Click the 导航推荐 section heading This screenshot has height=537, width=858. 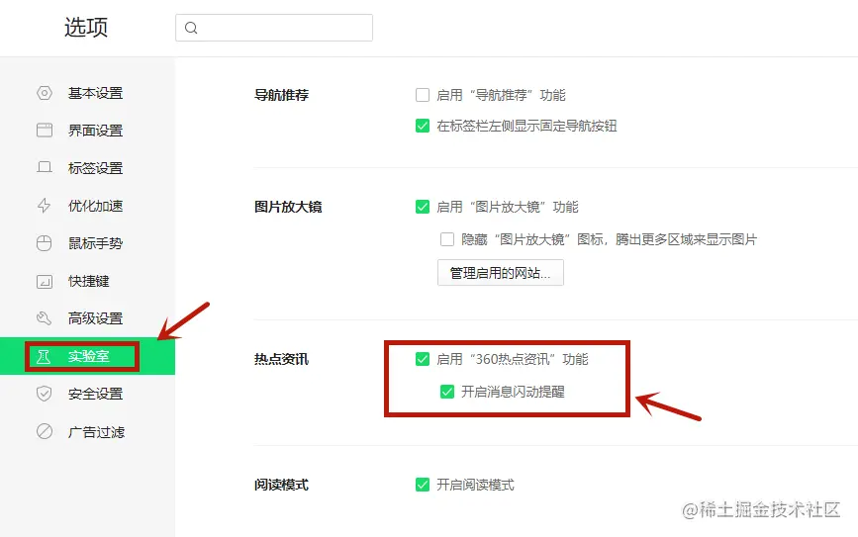[281, 95]
